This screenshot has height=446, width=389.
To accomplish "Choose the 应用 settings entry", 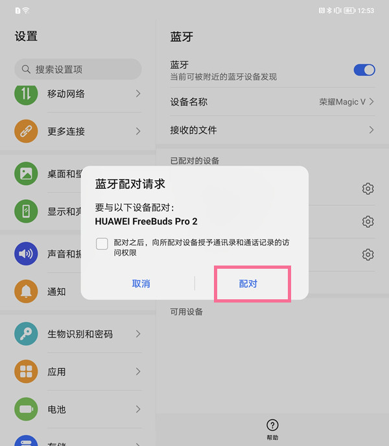I will 78,372.
